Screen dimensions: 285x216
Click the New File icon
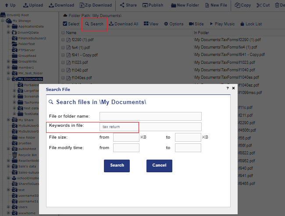pos(215,5)
